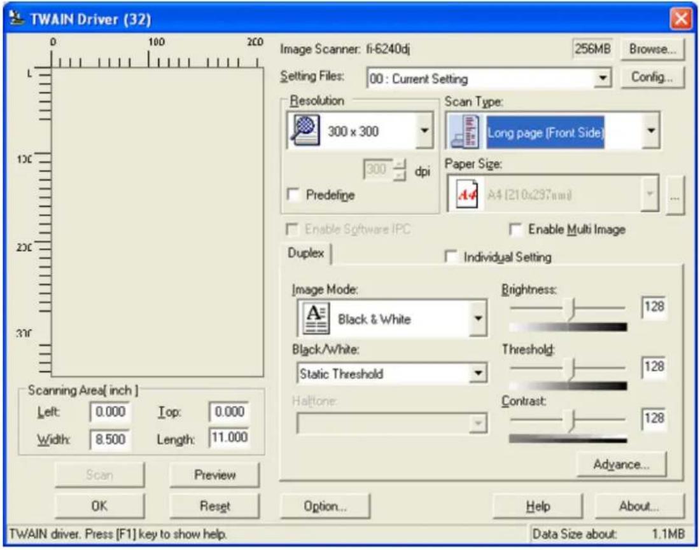The width and height of the screenshot is (700, 550).
Task: Click the Reset button
Action: pos(214,505)
